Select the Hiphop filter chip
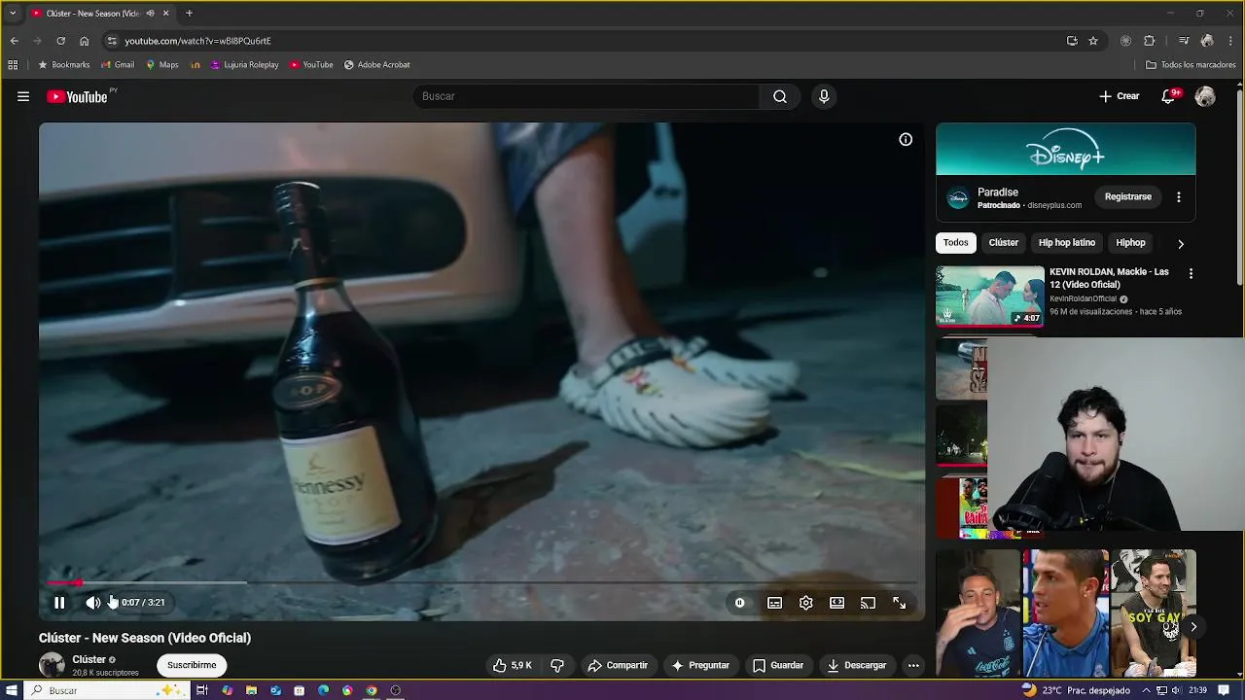This screenshot has width=1245, height=700. coord(1130,242)
